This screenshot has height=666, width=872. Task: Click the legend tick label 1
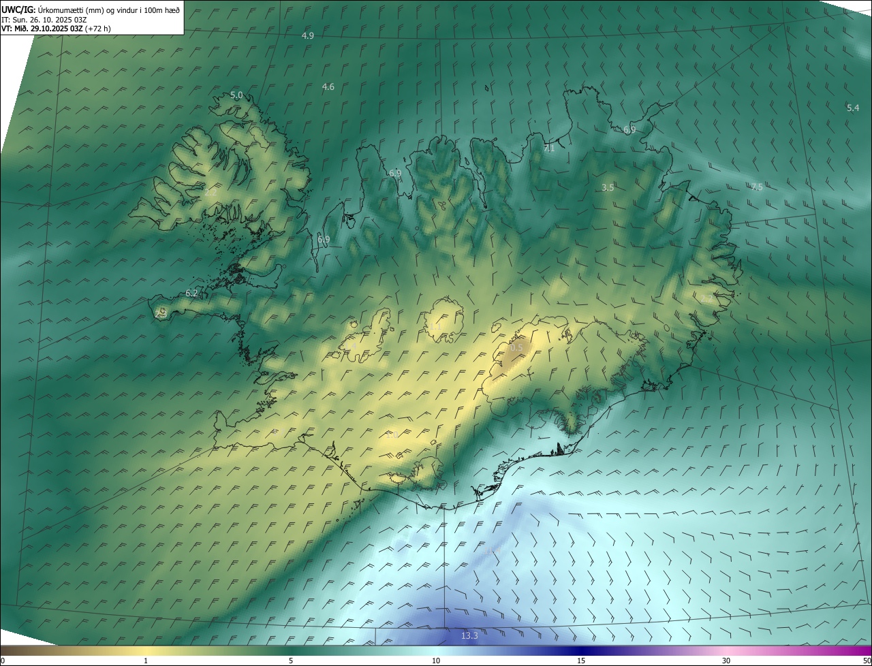click(146, 661)
